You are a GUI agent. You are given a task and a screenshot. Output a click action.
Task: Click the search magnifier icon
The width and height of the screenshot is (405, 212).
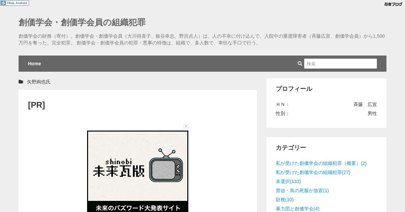click(300, 64)
